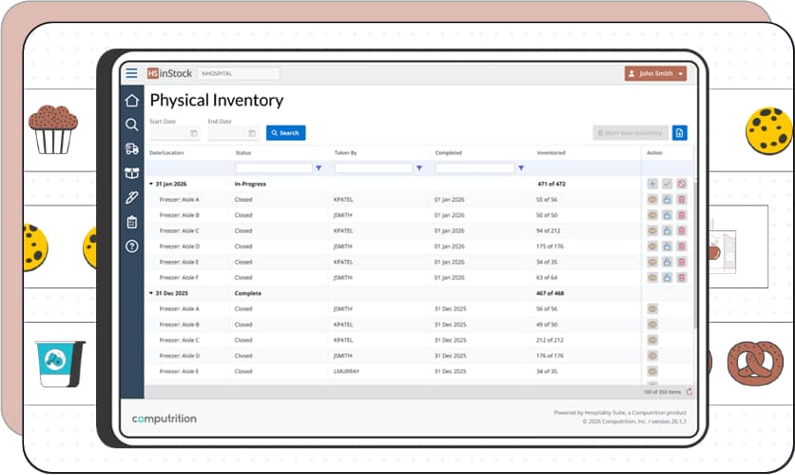
Task: Open the clipboard icon in the sidebar
Action: pyautogui.click(x=131, y=222)
